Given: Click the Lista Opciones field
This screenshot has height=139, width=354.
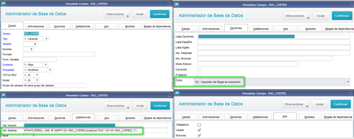Looking at the screenshot, I should click(x=274, y=36).
